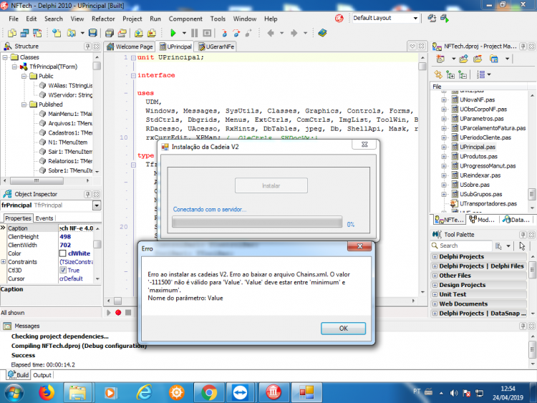Viewport: 537px width, 403px height.
Task: Toggle the Ctl3D True checkbox
Action: [63, 270]
